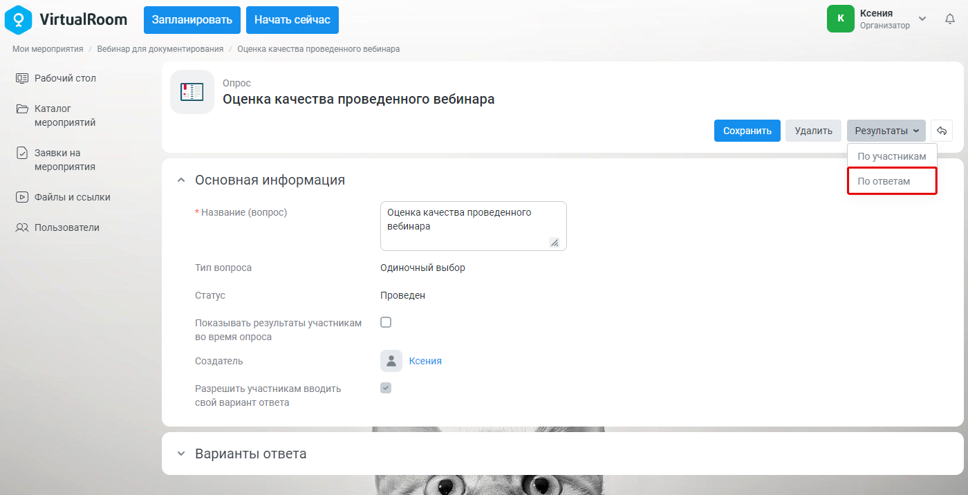
Task: Open Каталог мероприятий folder icon
Action: 22,109
